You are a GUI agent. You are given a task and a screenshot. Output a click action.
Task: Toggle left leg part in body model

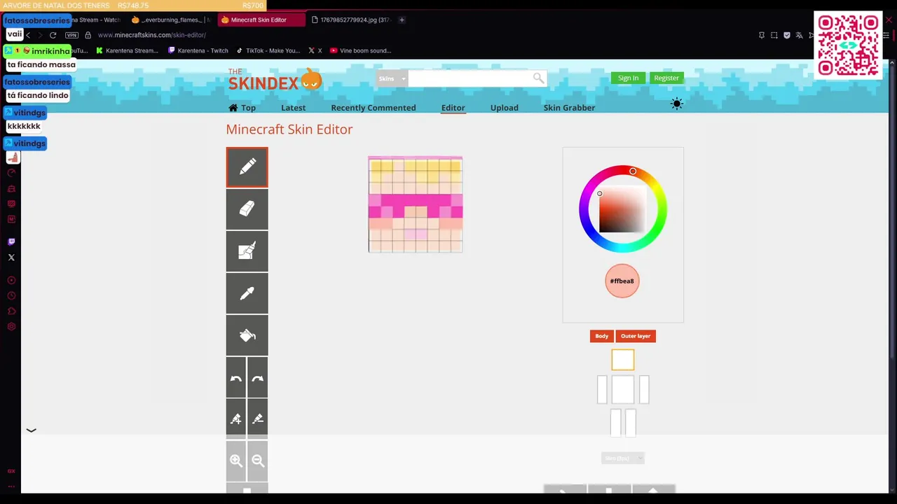tap(616, 423)
